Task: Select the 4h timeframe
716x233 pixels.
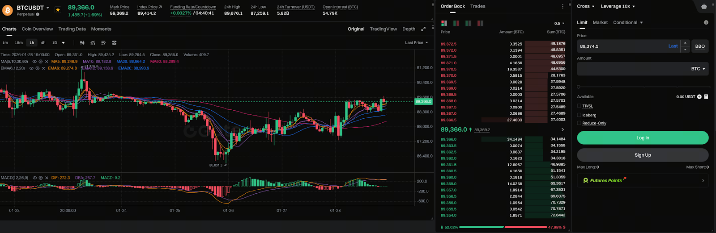Action: pos(43,43)
